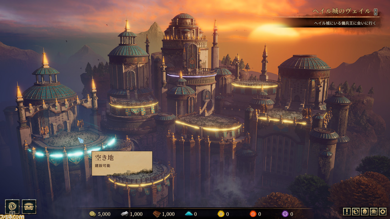This screenshot has width=390, height=219.
Task: Open the treasure chest inventory icon
Action: [29, 207]
